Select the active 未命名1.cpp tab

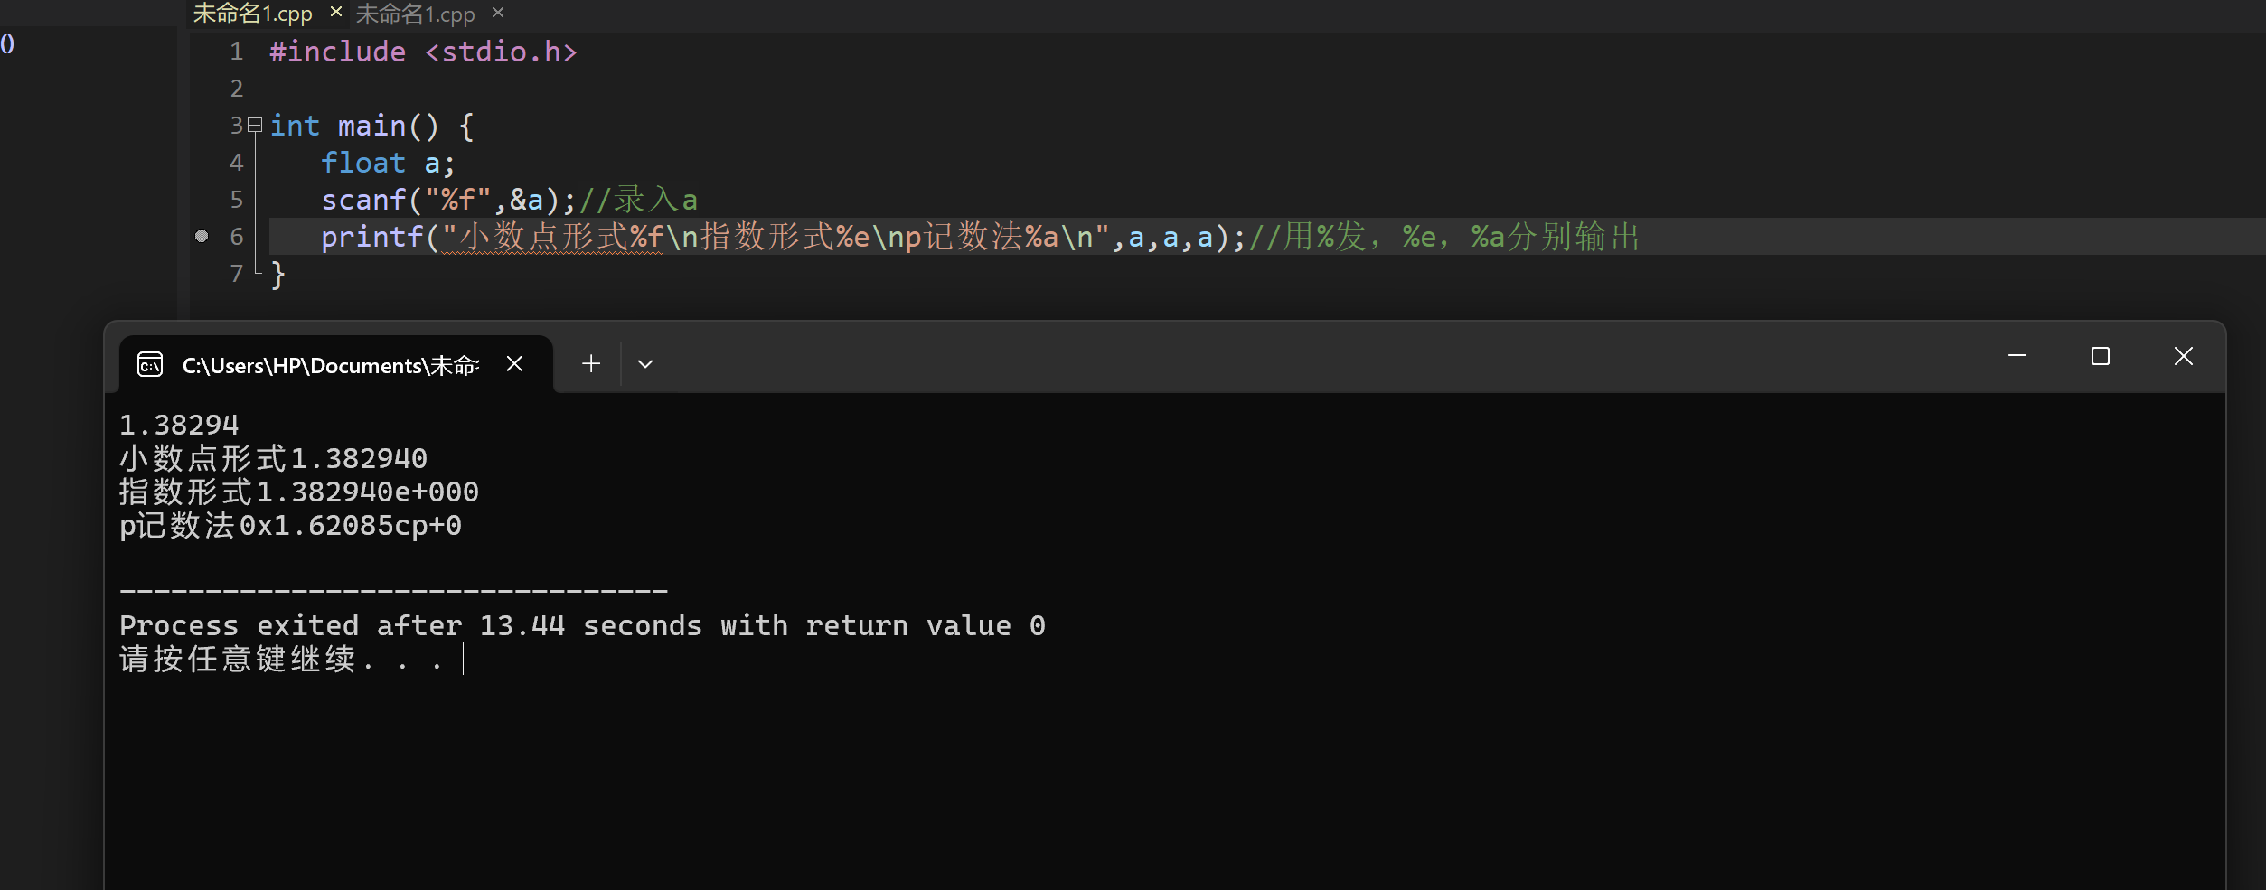click(252, 14)
